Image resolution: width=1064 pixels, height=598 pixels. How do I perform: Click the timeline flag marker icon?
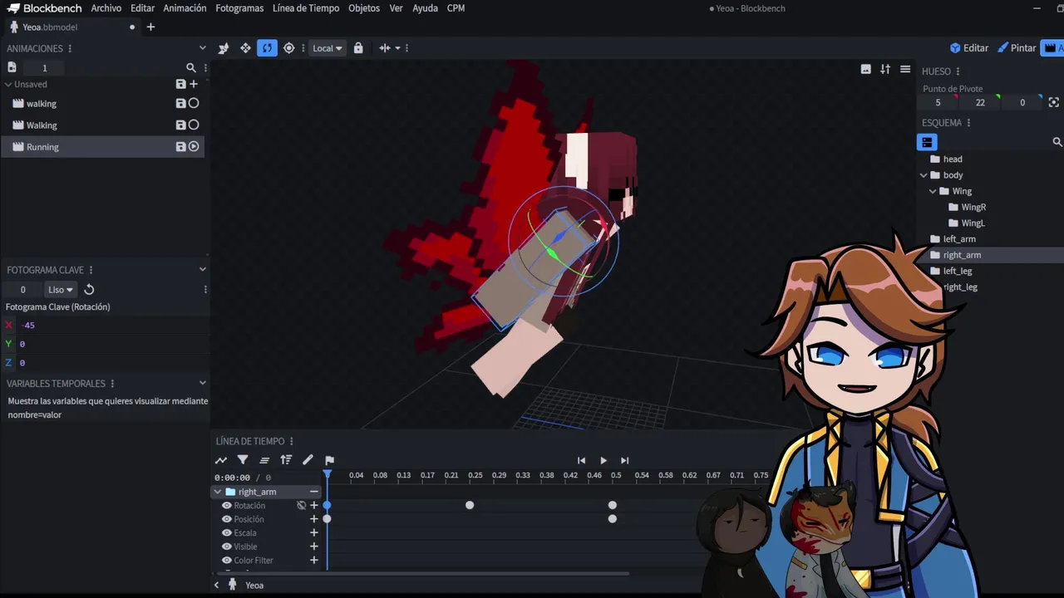tap(329, 460)
